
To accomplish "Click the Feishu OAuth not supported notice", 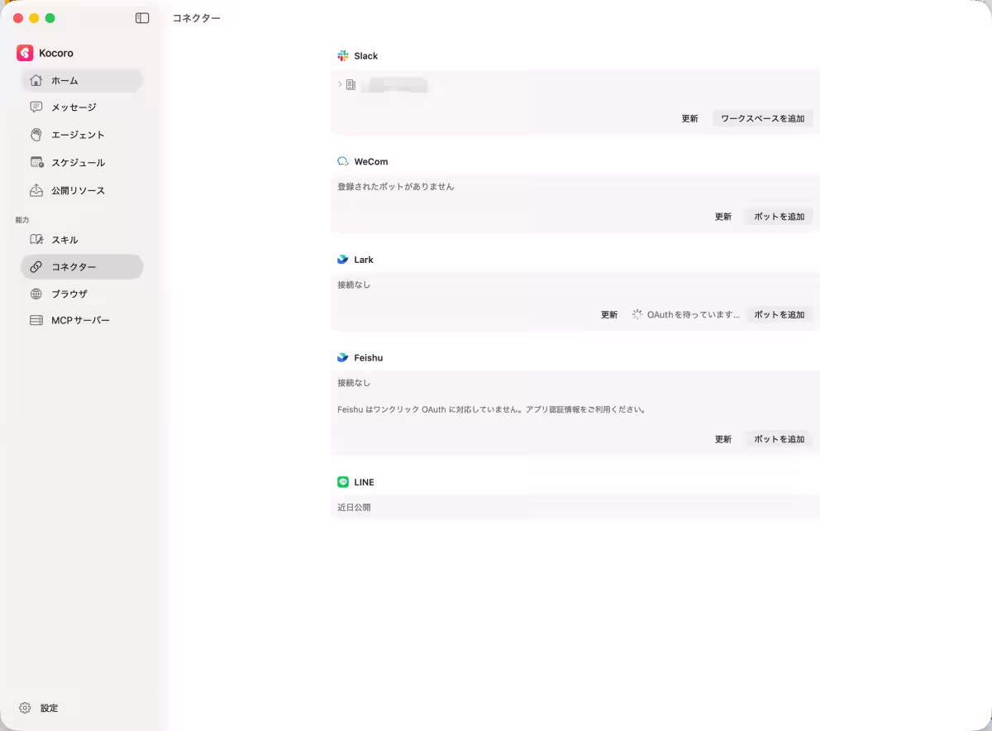I will [491, 409].
